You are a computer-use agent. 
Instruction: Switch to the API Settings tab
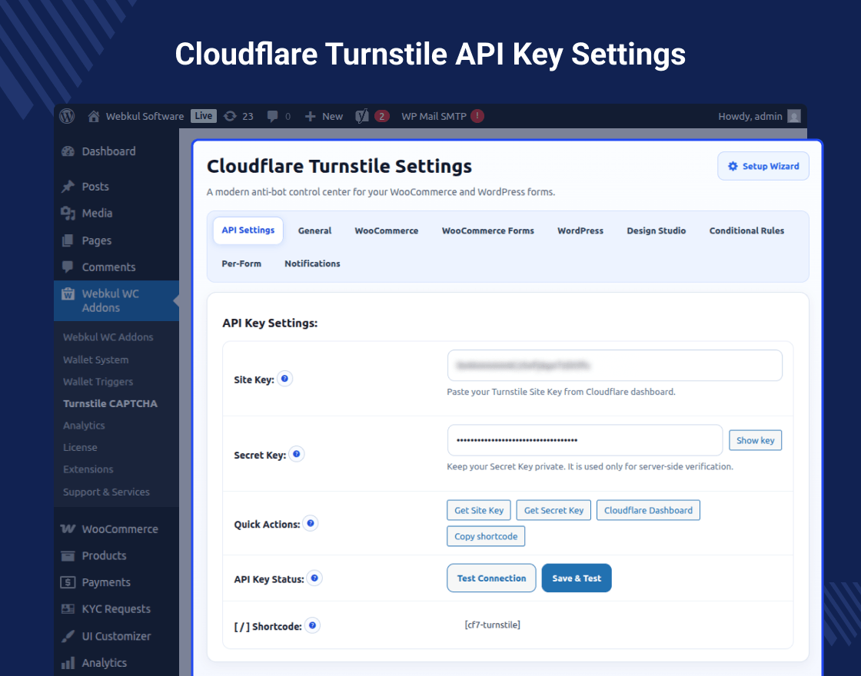click(x=248, y=230)
